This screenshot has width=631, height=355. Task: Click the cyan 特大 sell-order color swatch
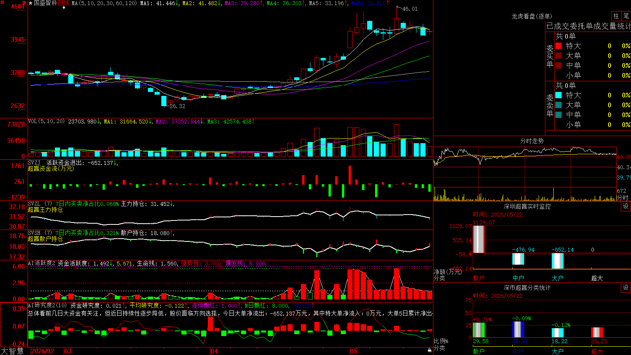558,95
